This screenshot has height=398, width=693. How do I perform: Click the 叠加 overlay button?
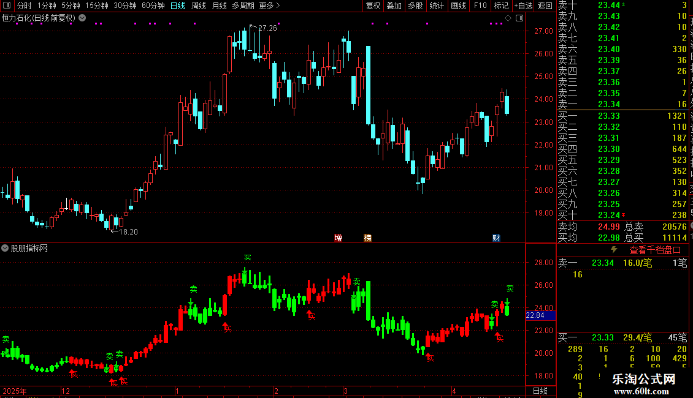394,6
